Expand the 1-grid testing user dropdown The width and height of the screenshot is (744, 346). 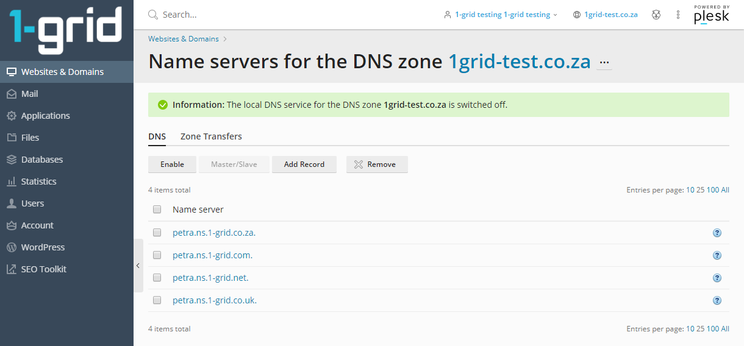(x=555, y=15)
